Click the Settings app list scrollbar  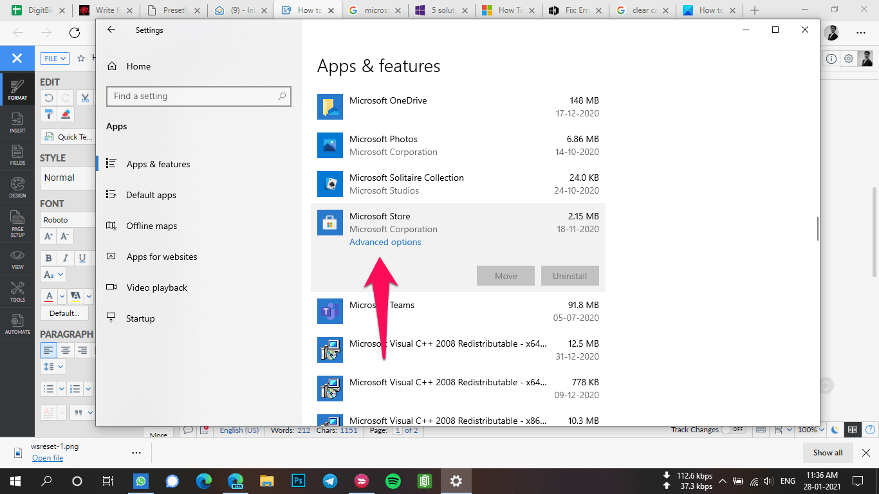click(818, 228)
